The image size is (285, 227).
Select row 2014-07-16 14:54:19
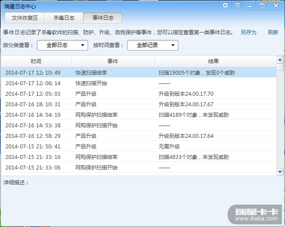[x=139, y=115]
